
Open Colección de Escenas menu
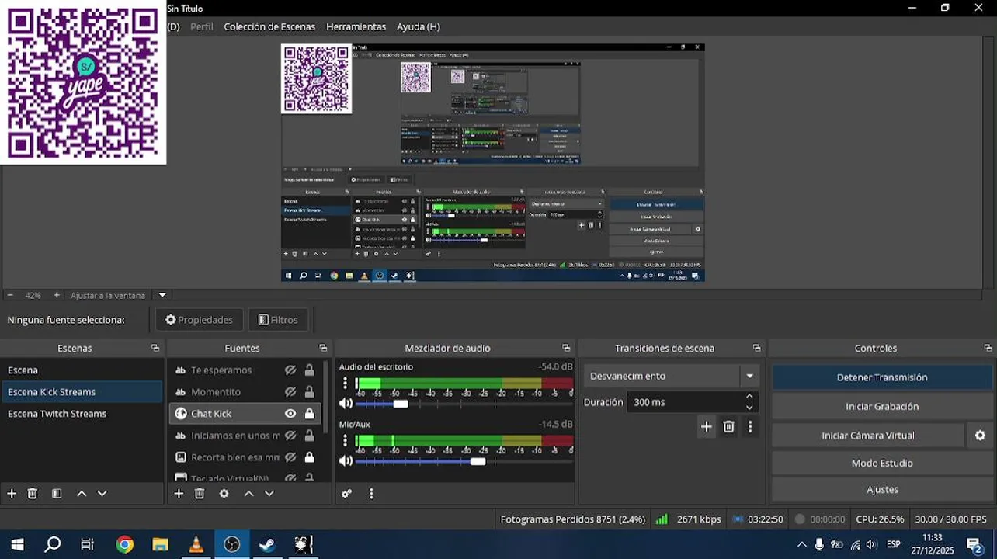click(x=269, y=26)
